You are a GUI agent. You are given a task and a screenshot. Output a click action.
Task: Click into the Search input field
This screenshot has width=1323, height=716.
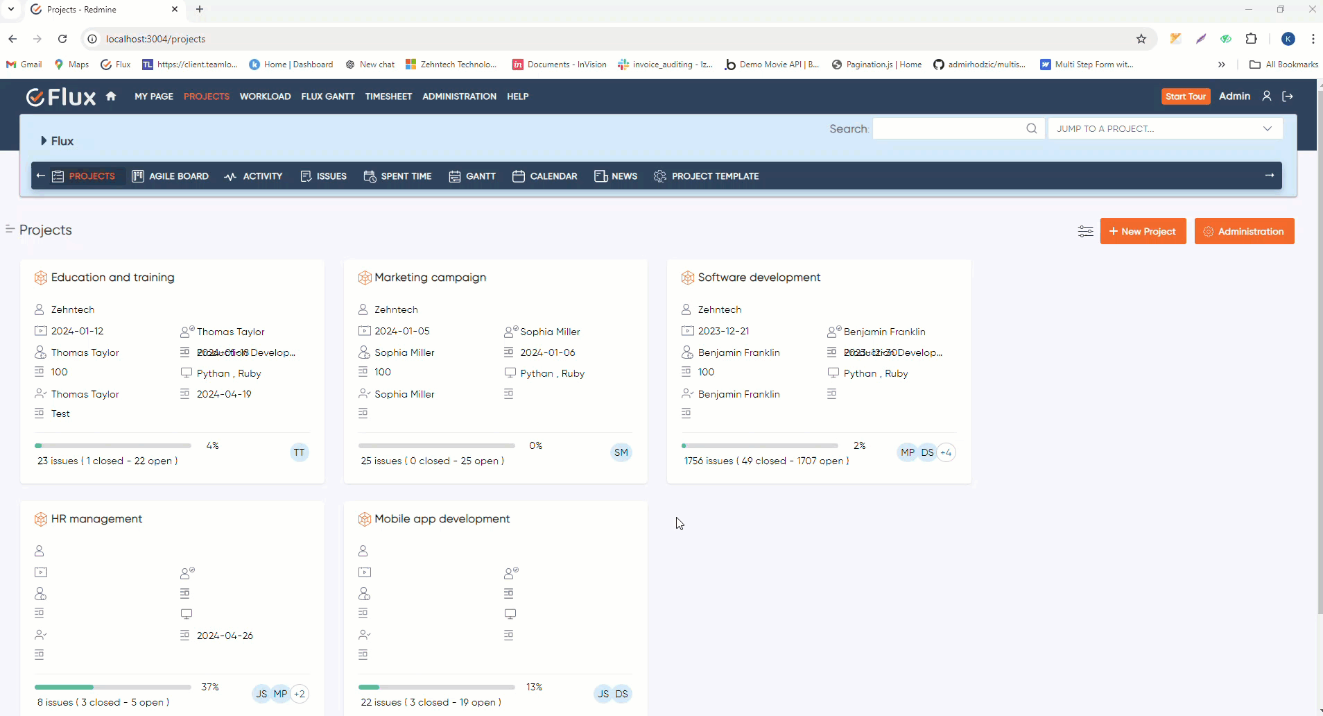point(949,128)
